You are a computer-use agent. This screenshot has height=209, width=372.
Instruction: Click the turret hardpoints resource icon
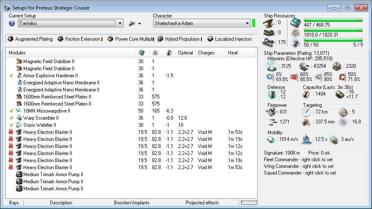[269, 23]
